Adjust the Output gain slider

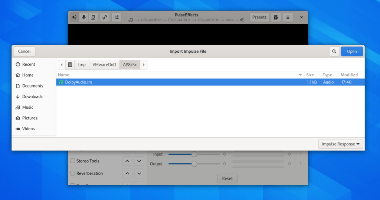[x=194, y=164]
